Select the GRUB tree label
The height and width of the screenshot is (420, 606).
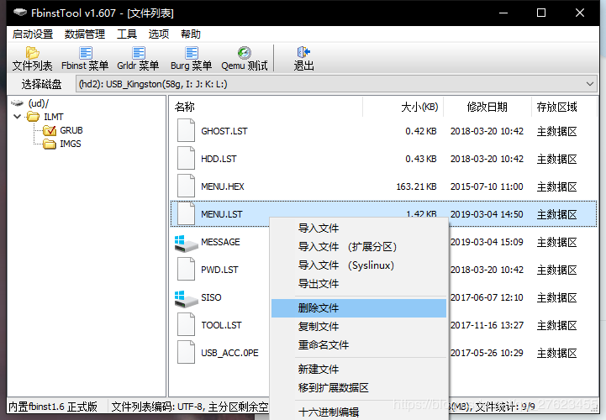pyautogui.click(x=71, y=130)
